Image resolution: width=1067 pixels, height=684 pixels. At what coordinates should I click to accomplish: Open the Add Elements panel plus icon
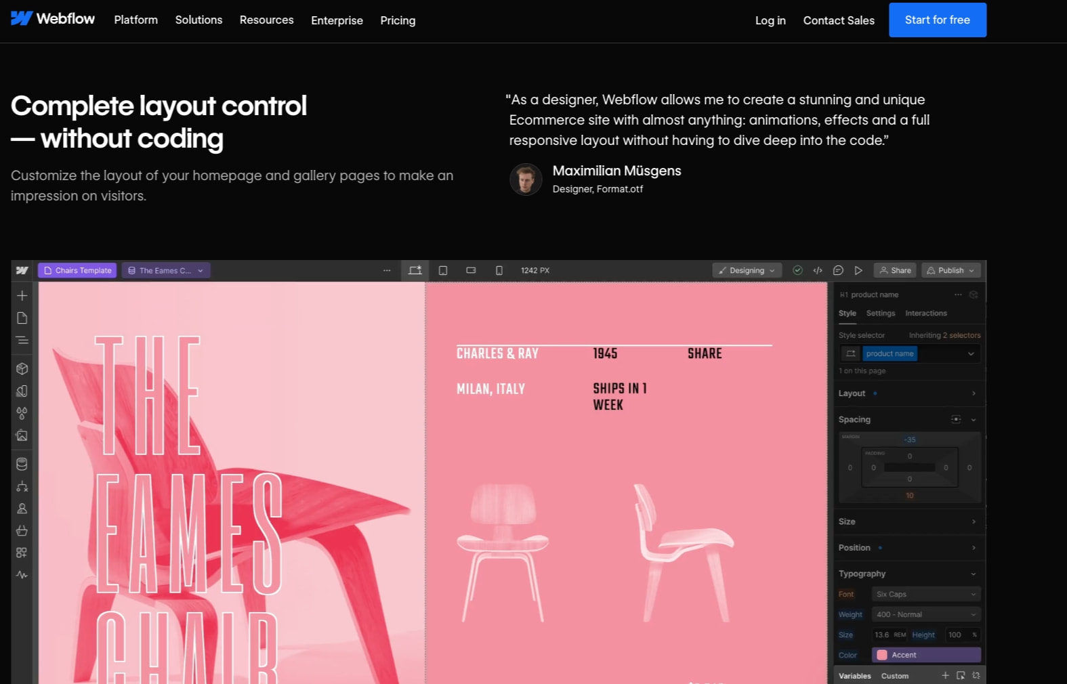(22, 296)
